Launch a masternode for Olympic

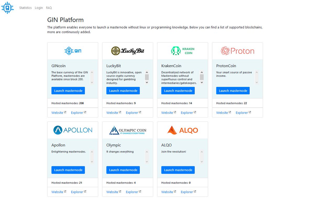click(x=123, y=170)
